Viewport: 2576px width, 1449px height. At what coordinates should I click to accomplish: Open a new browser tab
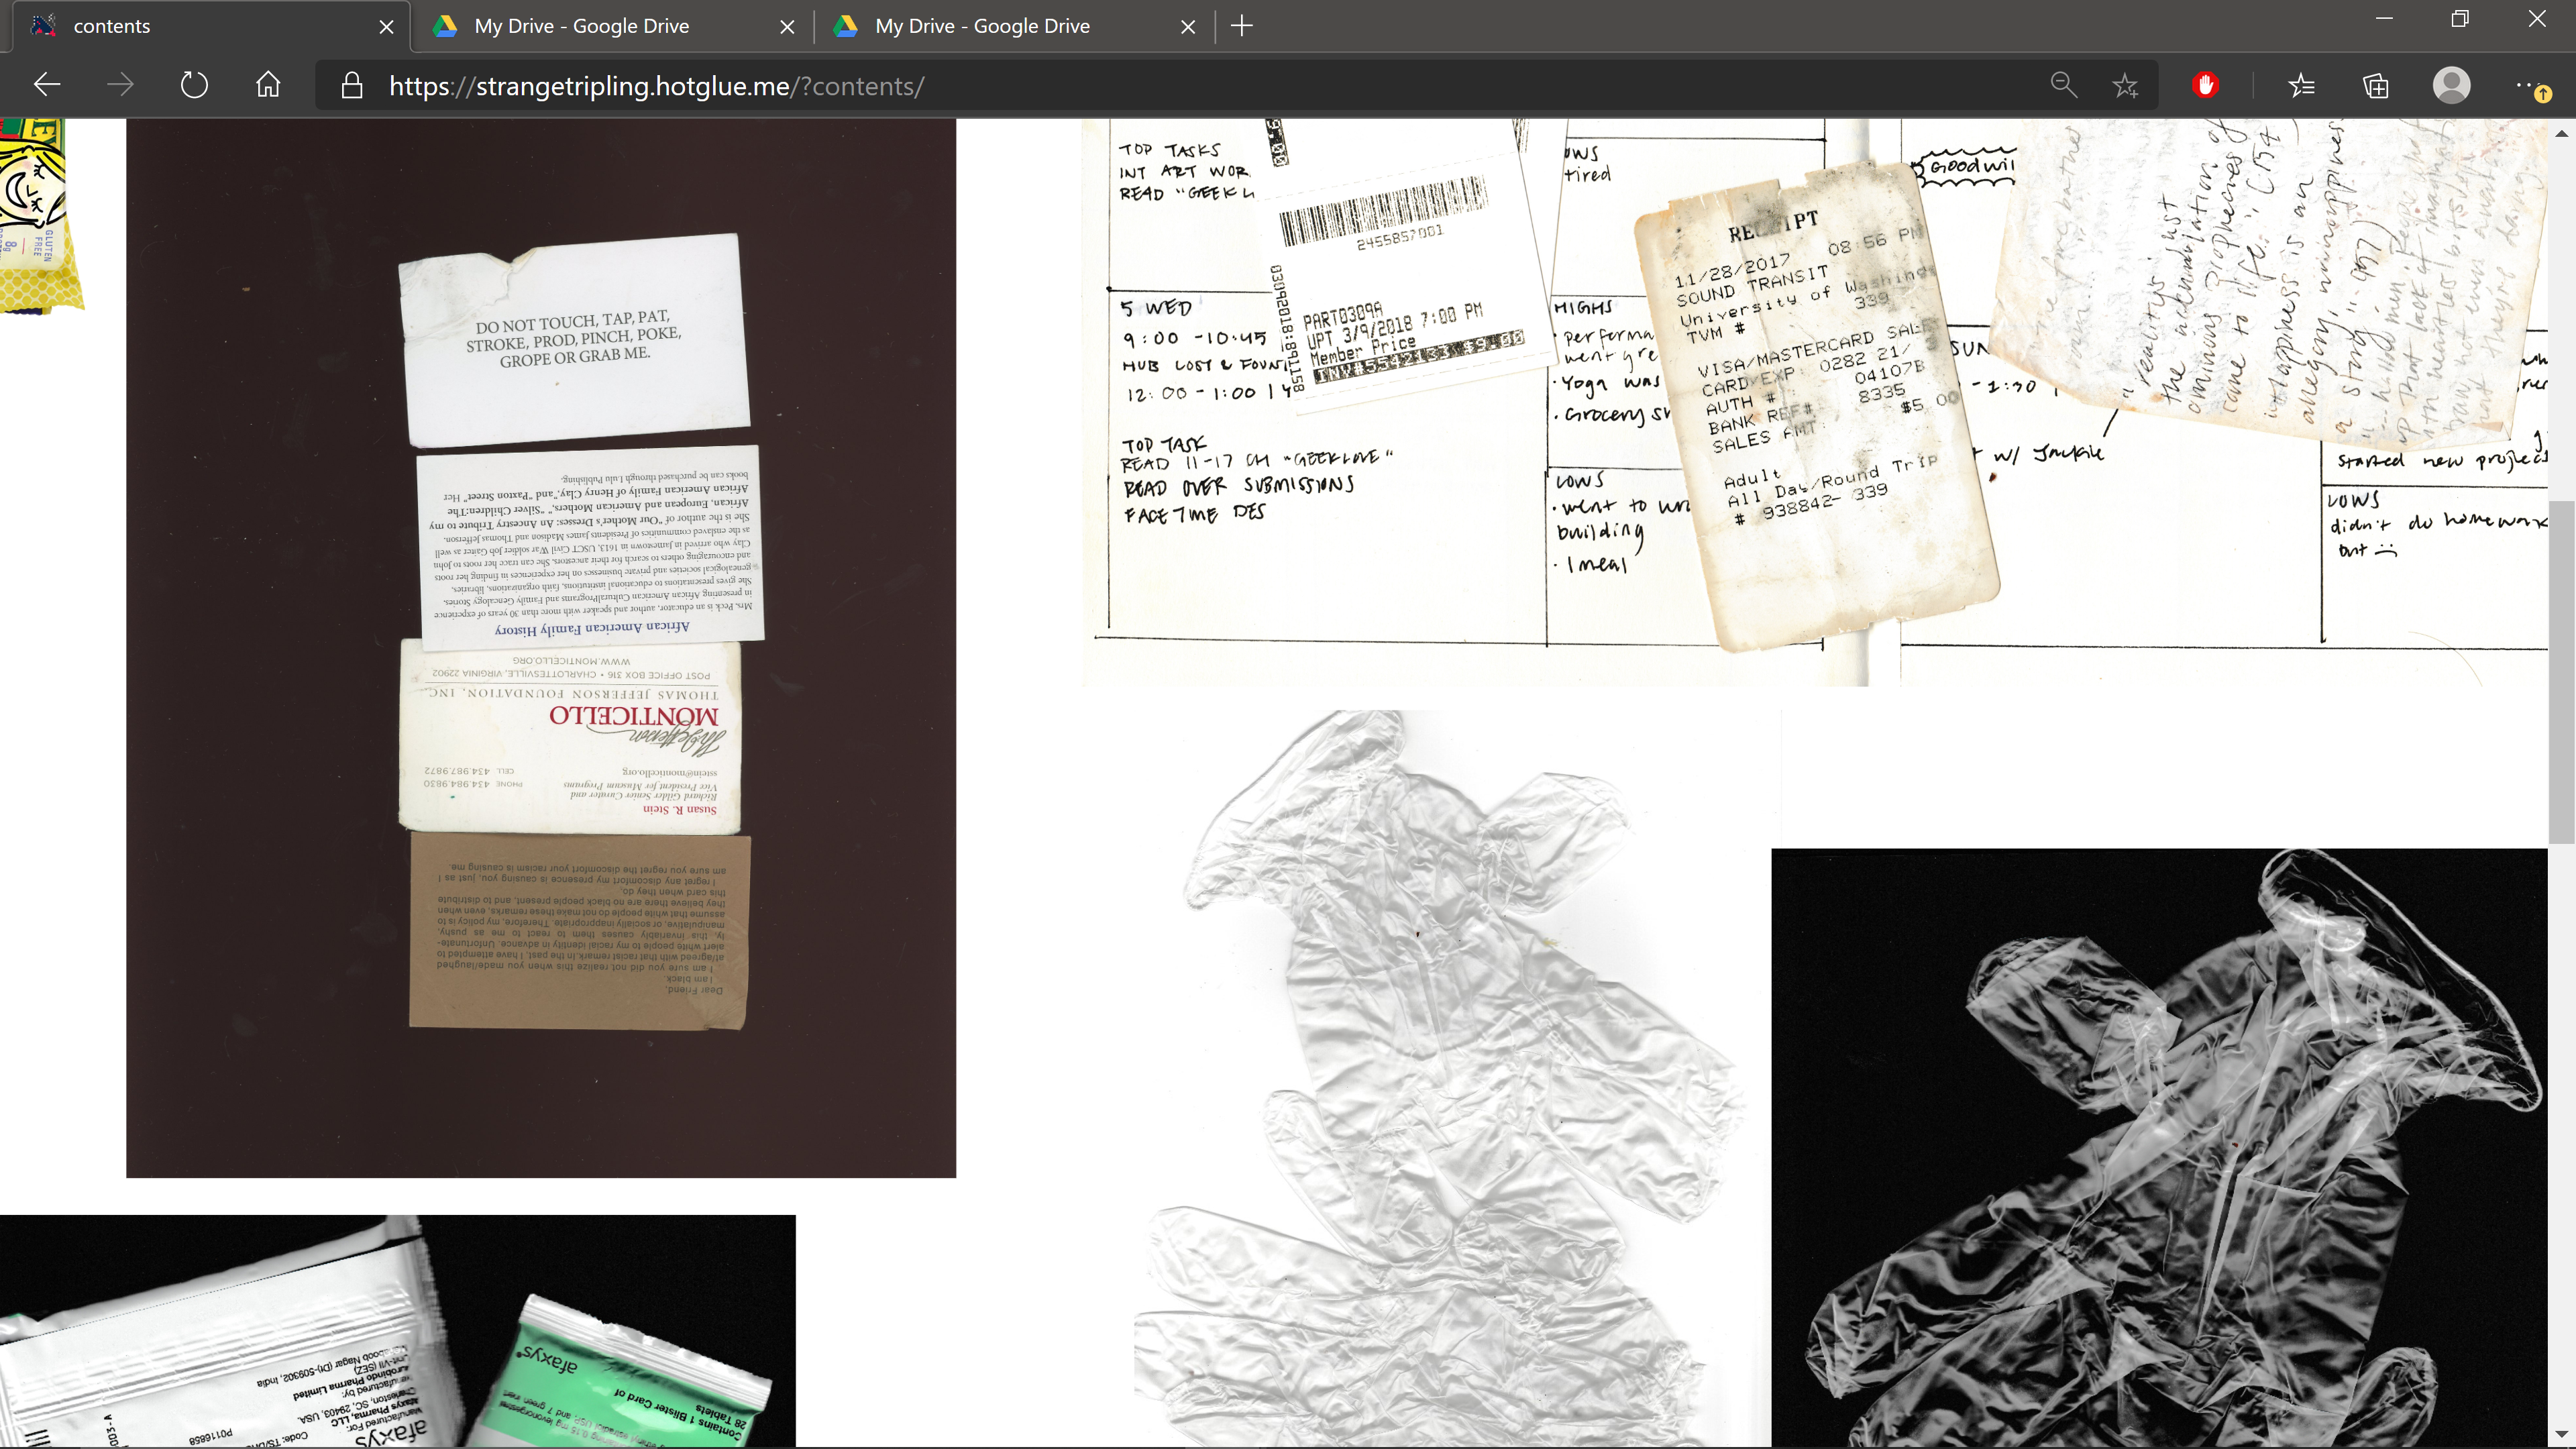pos(1242,26)
